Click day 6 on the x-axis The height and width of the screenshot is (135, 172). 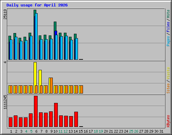point(36,131)
